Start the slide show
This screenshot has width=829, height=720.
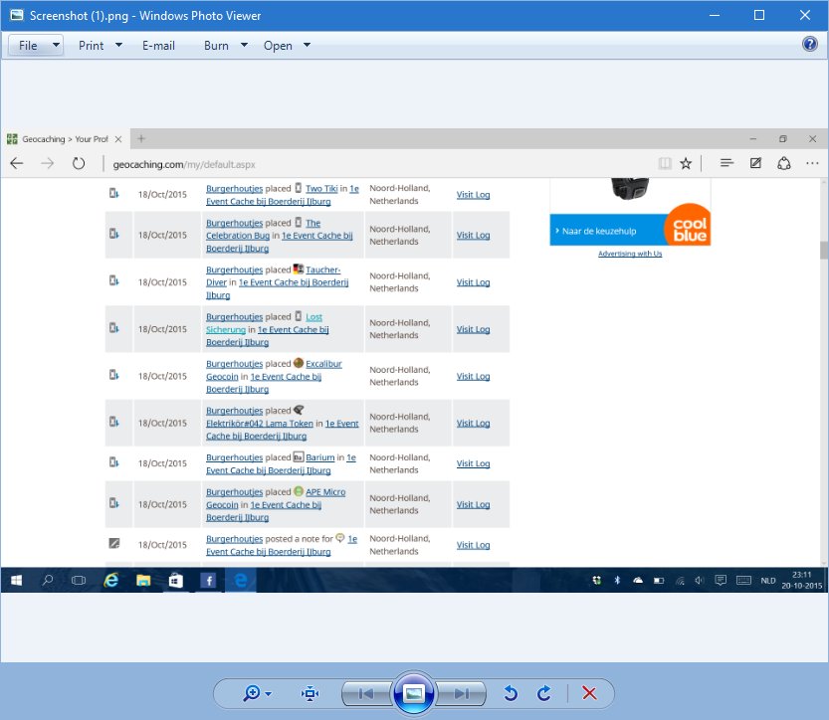pos(413,693)
